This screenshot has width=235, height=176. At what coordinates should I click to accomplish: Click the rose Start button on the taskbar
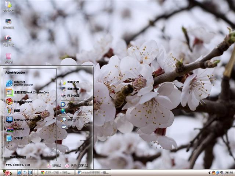pyautogui.click(x=7, y=172)
